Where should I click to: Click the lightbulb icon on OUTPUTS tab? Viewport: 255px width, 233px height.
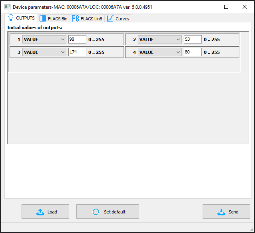click(11, 18)
